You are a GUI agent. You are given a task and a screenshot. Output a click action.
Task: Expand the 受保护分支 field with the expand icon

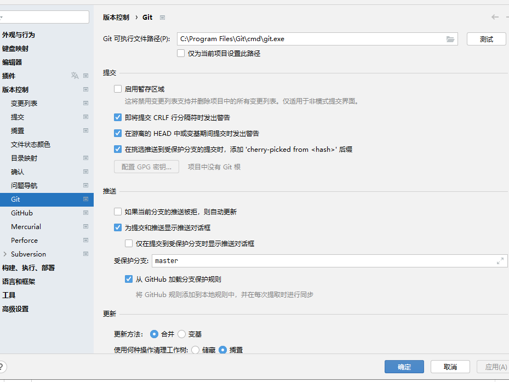(x=500, y=261)
